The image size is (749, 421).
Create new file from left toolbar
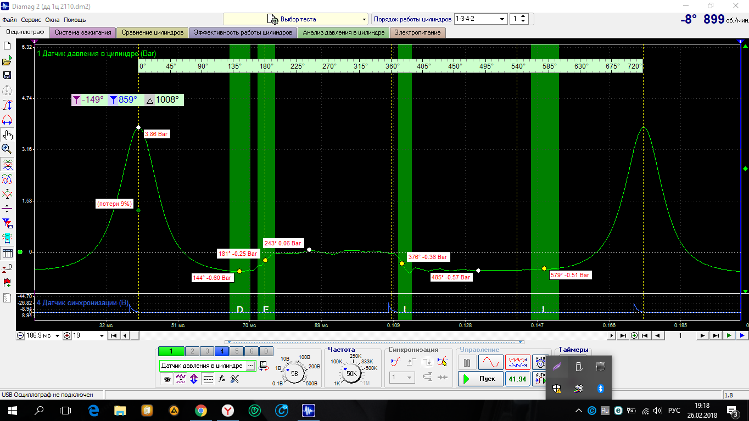point(7,46)
